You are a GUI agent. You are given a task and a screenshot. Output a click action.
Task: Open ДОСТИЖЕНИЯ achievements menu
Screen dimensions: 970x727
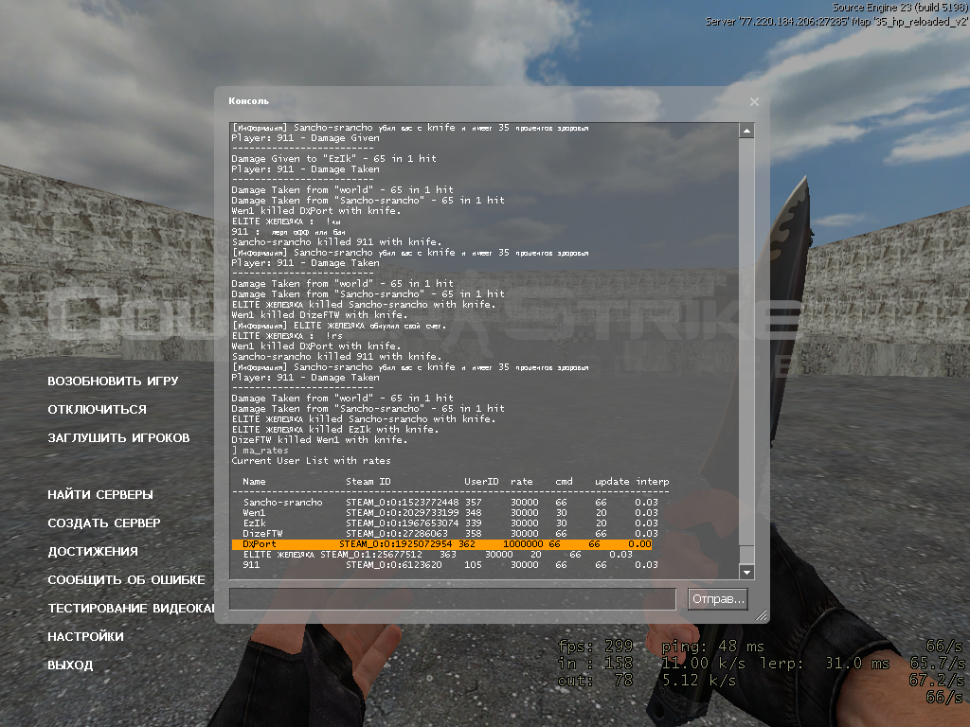[x=93, y=552]
